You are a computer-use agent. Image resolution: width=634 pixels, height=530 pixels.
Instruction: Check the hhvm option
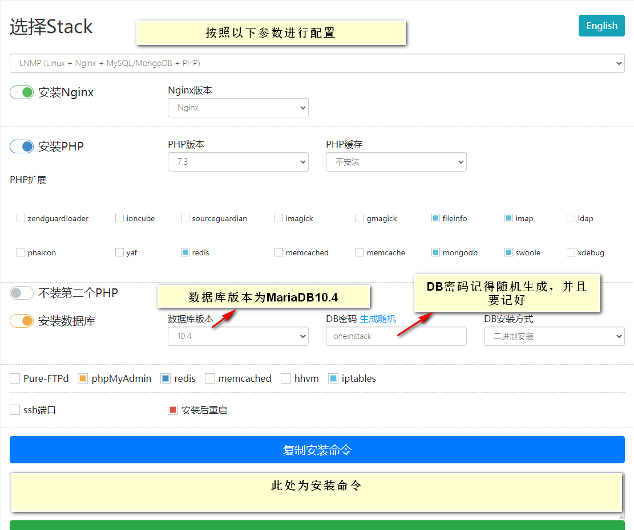[x=286, y=378]
